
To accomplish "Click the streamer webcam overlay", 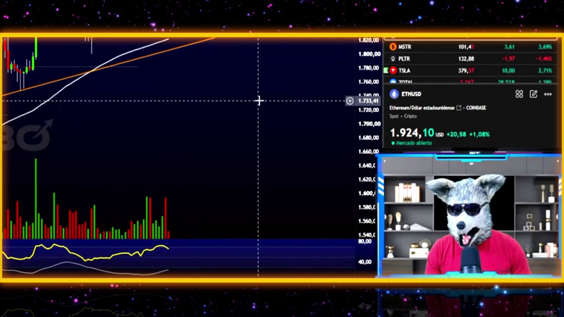I will tap(470, 215).
